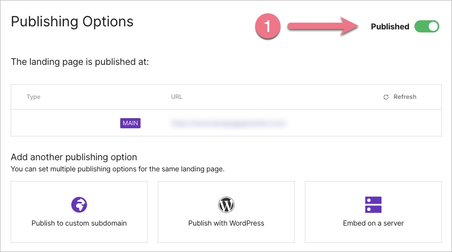
Task: Click 'Add another publishing option' heading
Action: click(74, 157)
